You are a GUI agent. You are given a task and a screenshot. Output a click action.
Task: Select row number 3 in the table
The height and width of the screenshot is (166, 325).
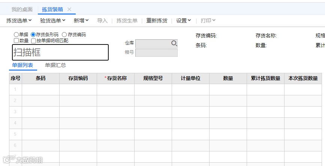pos(15,112)
